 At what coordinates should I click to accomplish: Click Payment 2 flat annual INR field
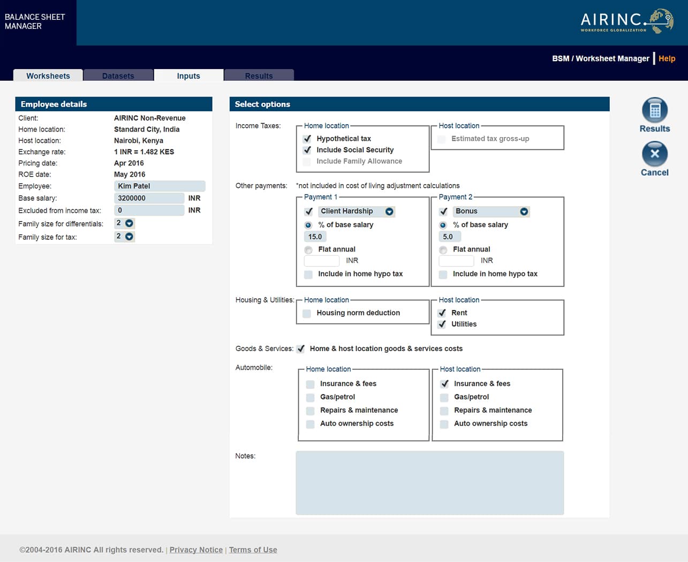click(456, 261)
